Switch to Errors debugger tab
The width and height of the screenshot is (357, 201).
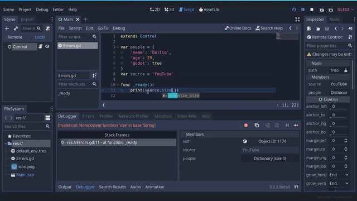coord(88,116)
